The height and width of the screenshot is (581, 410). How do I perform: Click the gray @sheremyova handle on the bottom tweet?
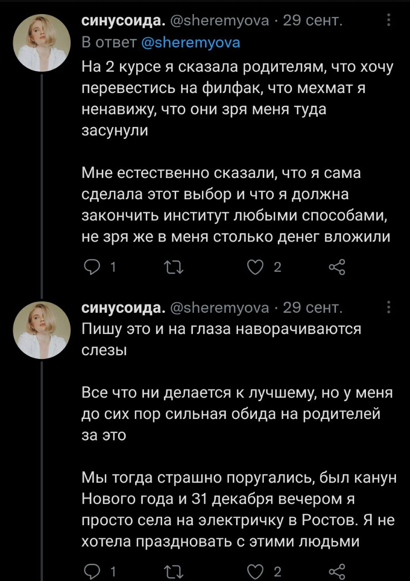[221, 309]
